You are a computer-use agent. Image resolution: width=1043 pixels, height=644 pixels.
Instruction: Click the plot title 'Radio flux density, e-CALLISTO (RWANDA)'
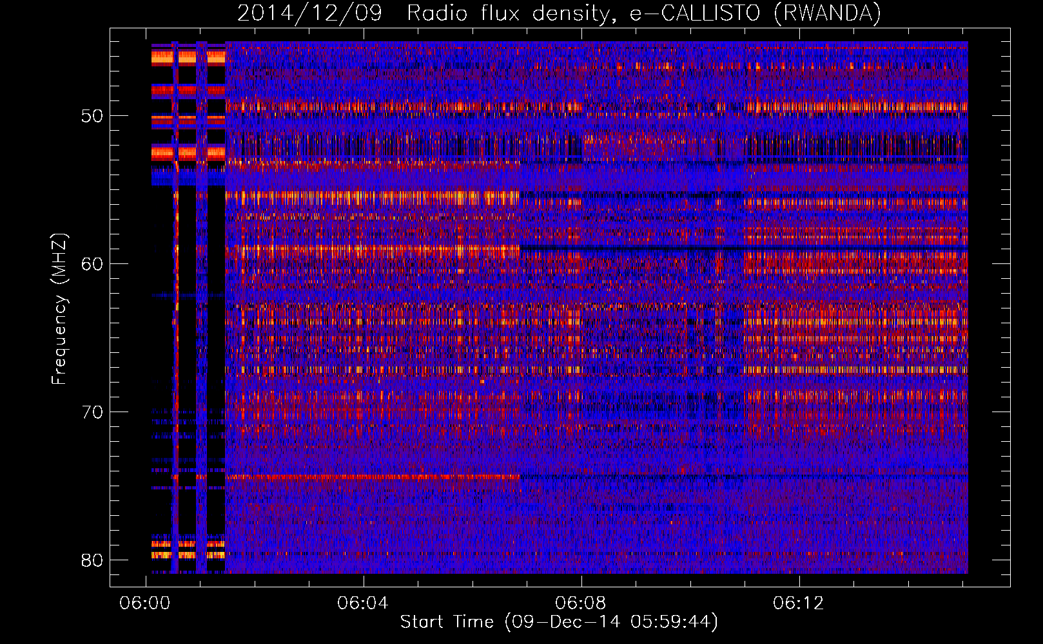(x=644, y=13)
